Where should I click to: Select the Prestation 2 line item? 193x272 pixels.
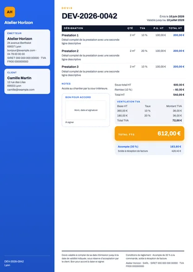coord(123,55)
